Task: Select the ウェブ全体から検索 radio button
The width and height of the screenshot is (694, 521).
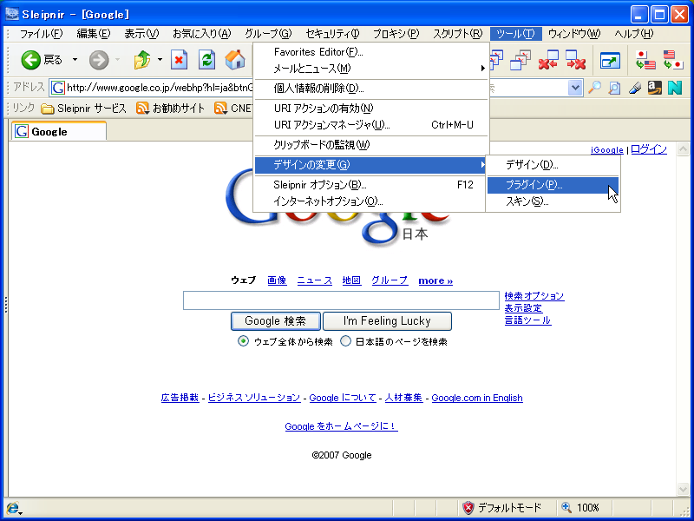Action: pyautogui.click(x=243, y=341)
